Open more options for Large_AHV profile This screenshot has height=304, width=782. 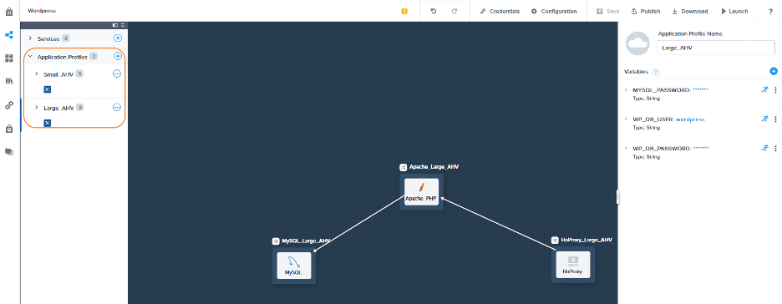[117, 107]
